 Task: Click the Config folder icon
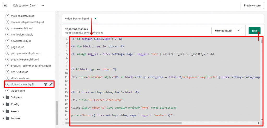8,104
